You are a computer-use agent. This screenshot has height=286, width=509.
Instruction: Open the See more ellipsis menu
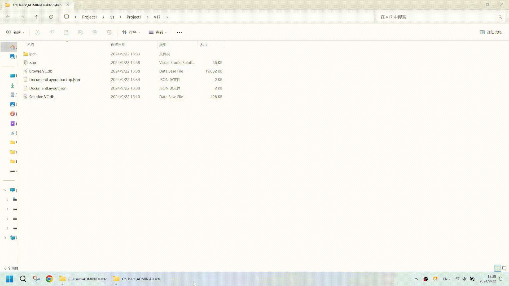[179, 32]
